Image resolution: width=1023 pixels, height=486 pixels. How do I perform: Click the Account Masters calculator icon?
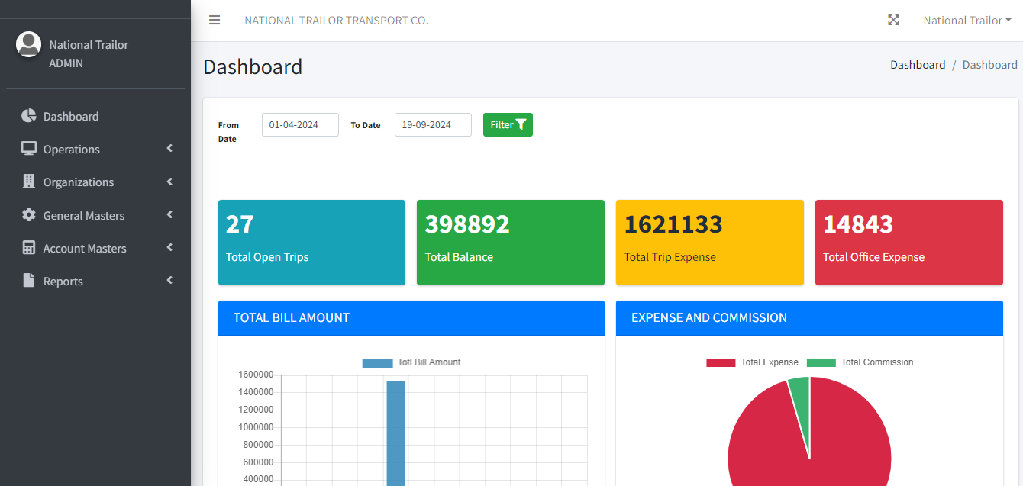(x=29, y=248)
